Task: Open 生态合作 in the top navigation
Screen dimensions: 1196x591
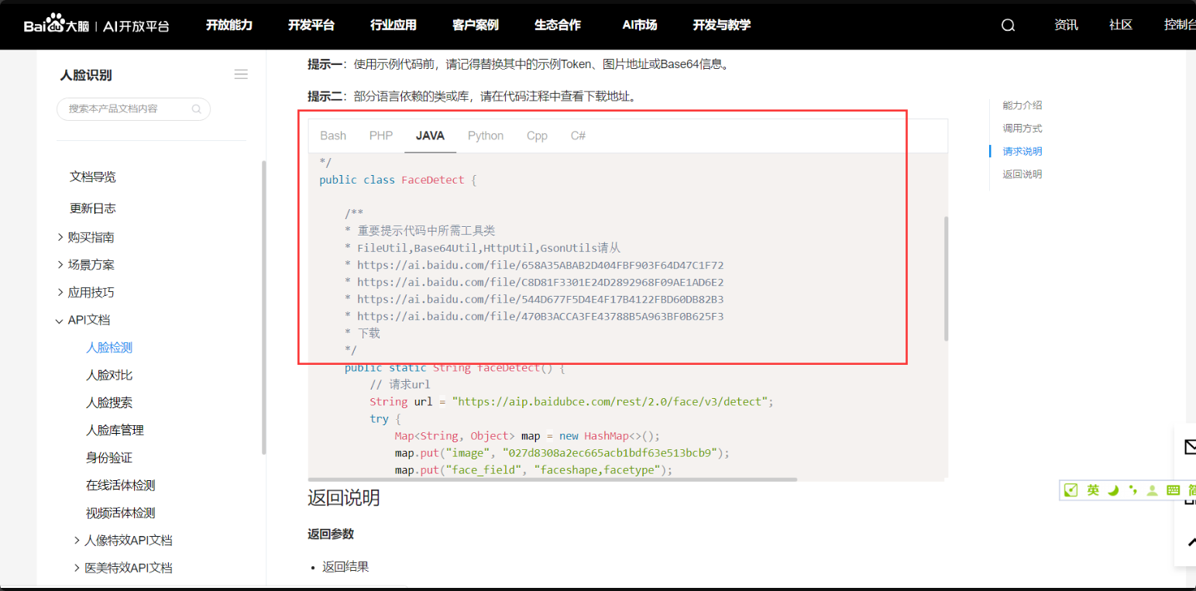Action: coord(558,25)
